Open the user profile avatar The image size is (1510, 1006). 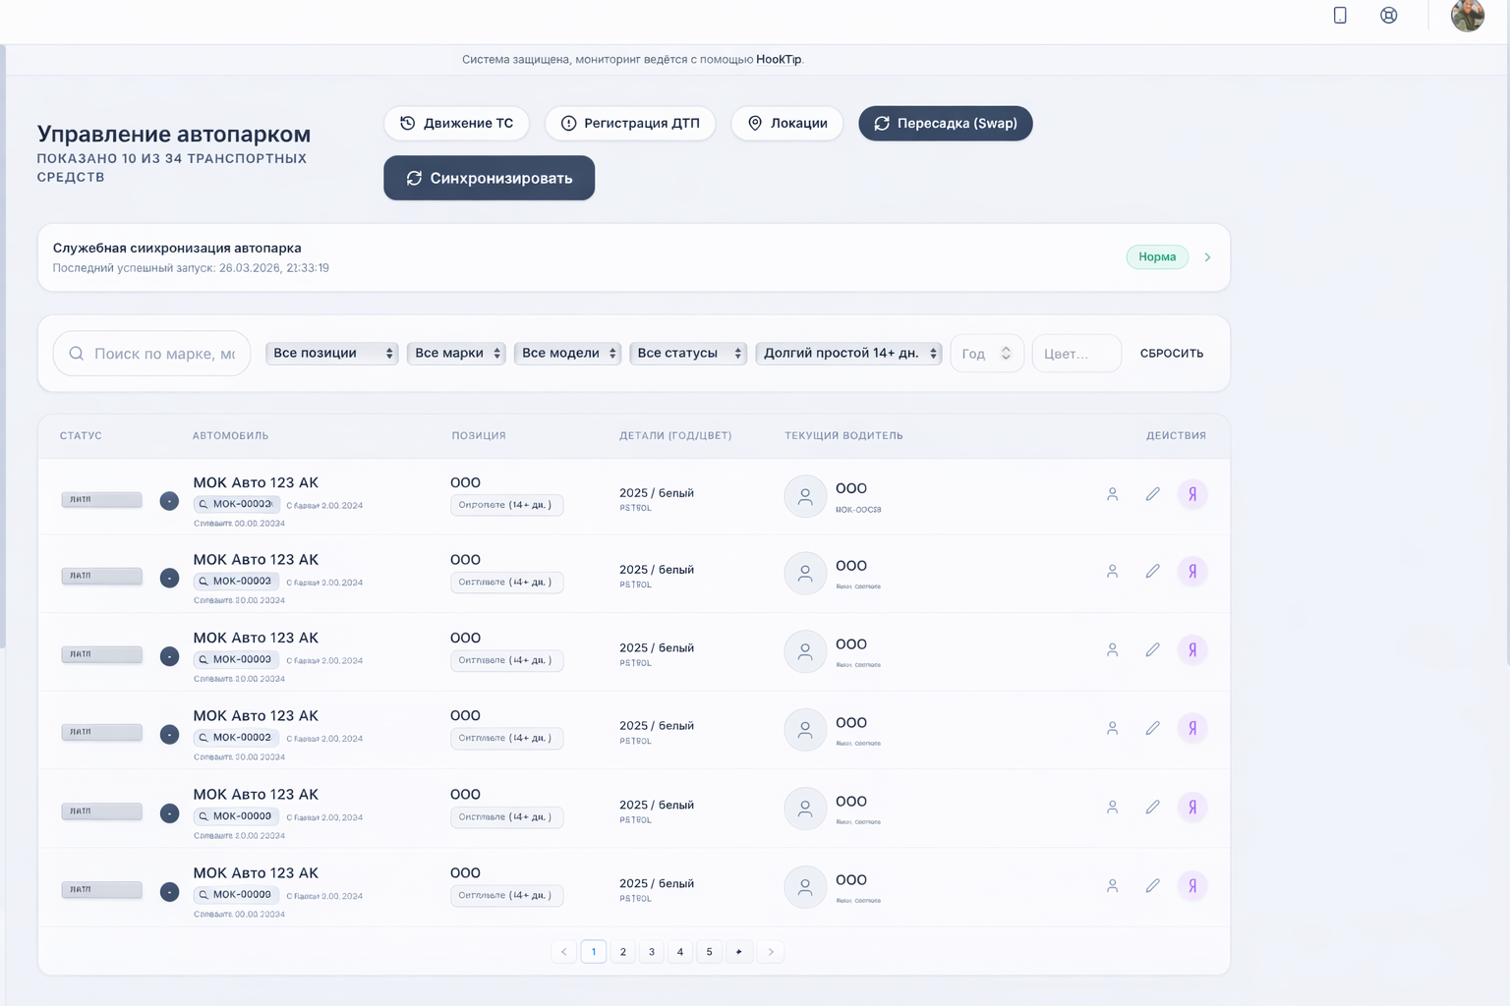click(x=1467, y=16)
